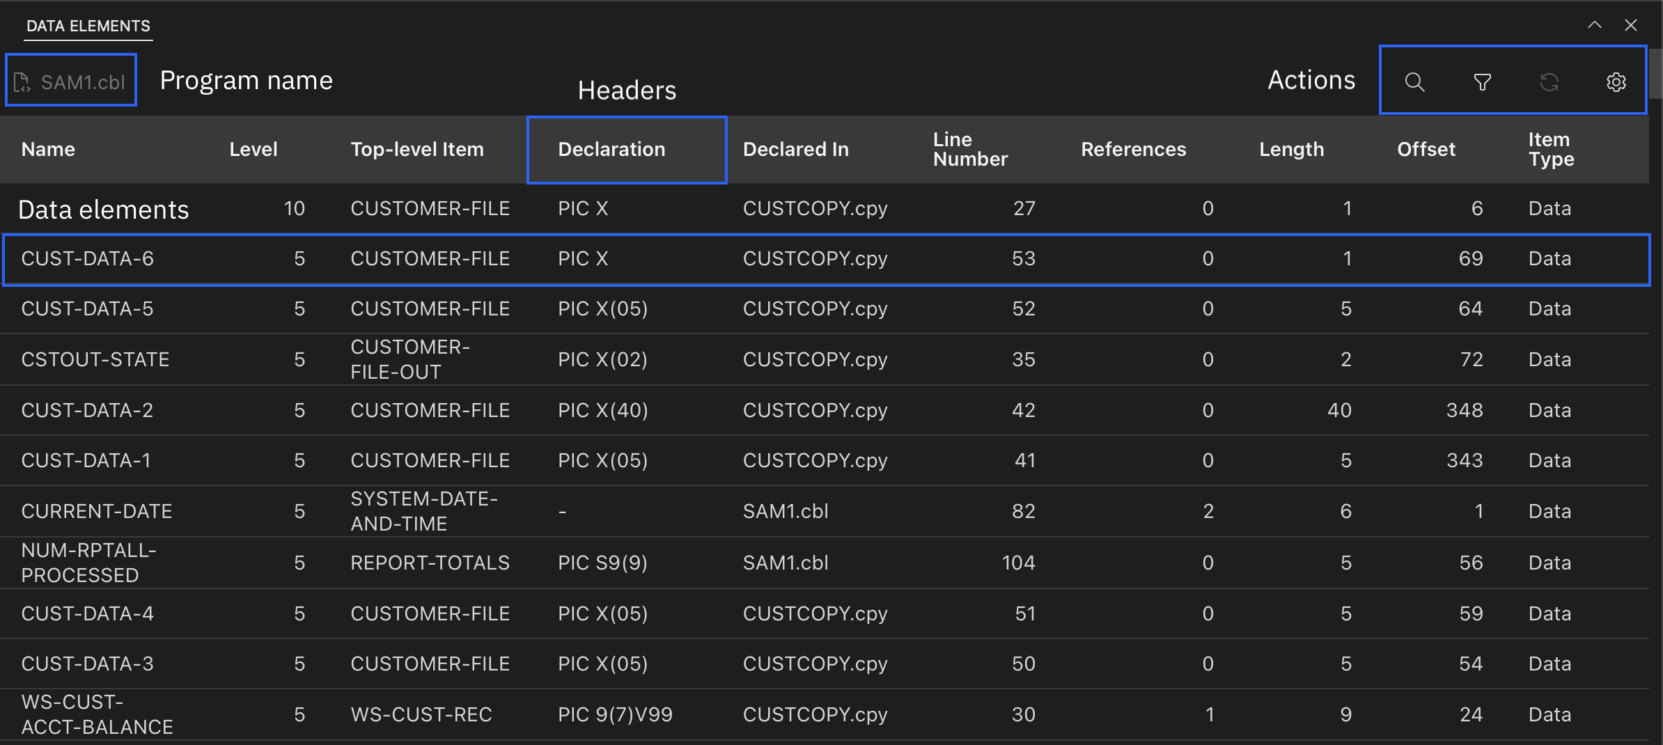Sort by Line Number column header

coord(970,149)
